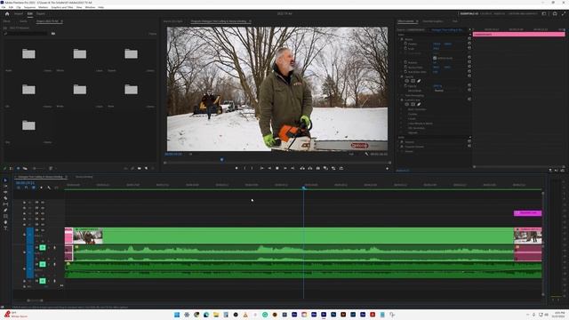Open File Explorer from the taskbar
569x320 pixels.
coord(216,315)
